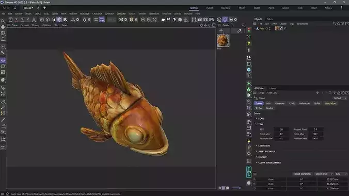Add a Cube primitive from side palette
This screenshot has height=196, width=349.
click(249, 70)
